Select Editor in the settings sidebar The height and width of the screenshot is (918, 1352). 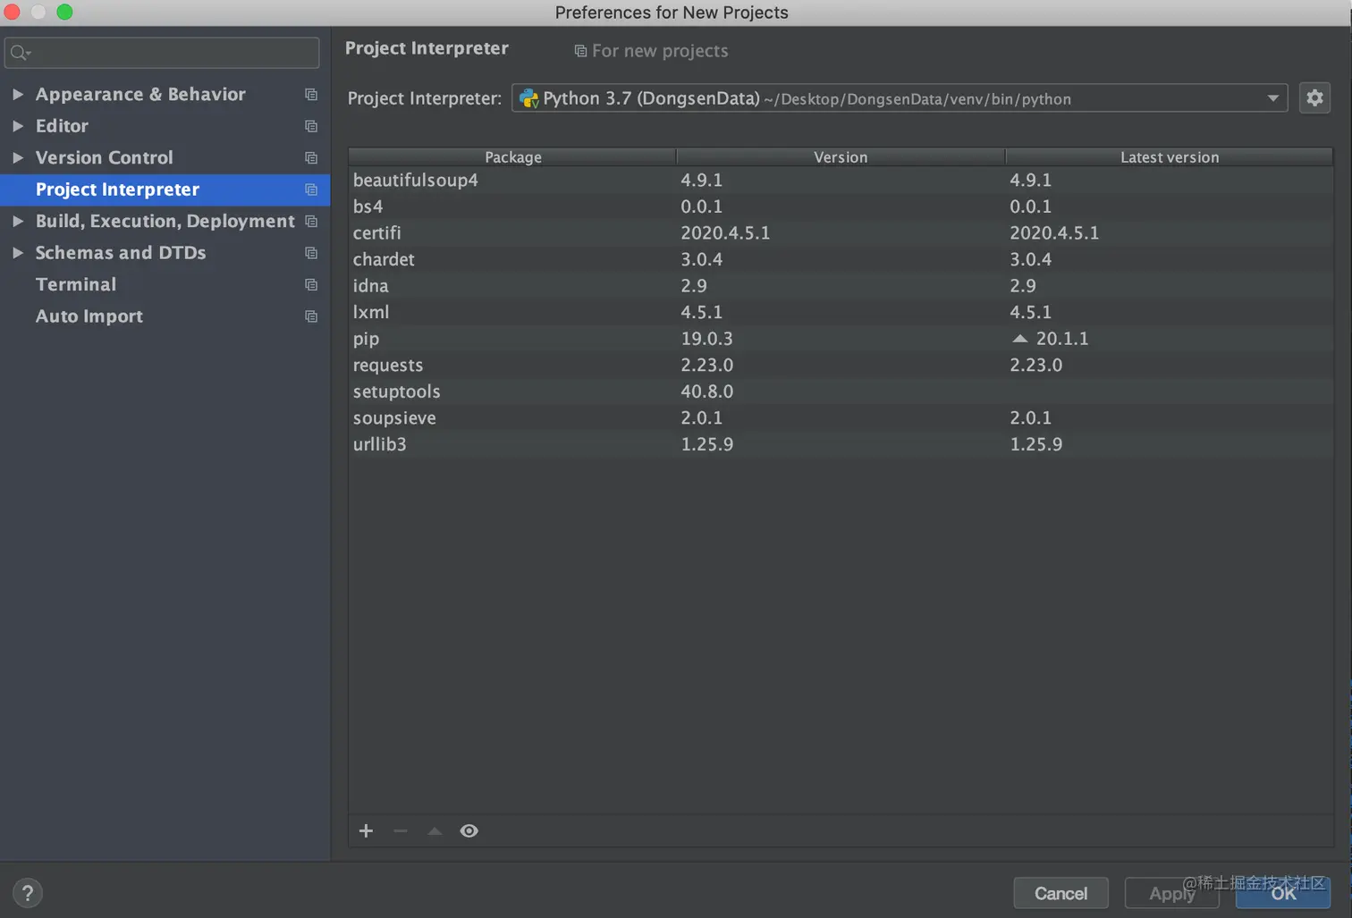(62, 126)
